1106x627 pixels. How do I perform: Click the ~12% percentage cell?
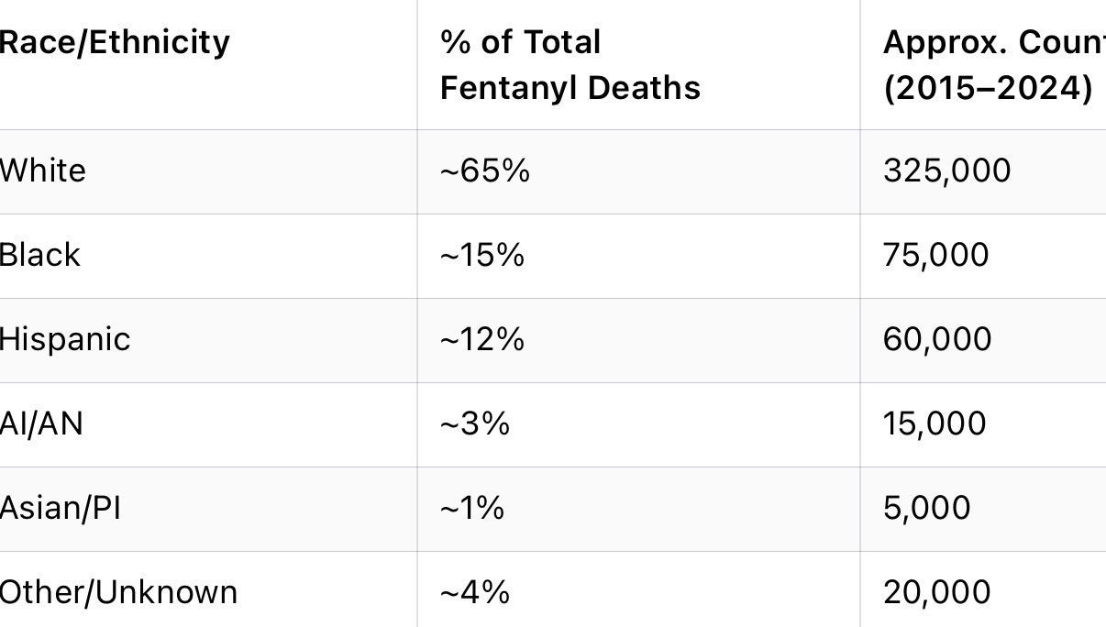[x=482, y=339]
